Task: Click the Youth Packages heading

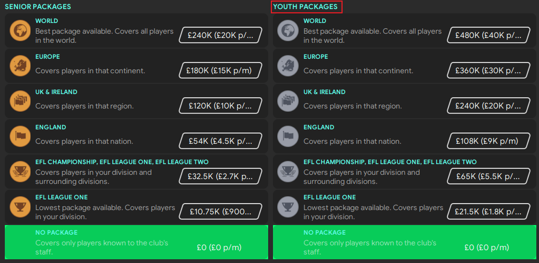Action: (x=306, y=7)
